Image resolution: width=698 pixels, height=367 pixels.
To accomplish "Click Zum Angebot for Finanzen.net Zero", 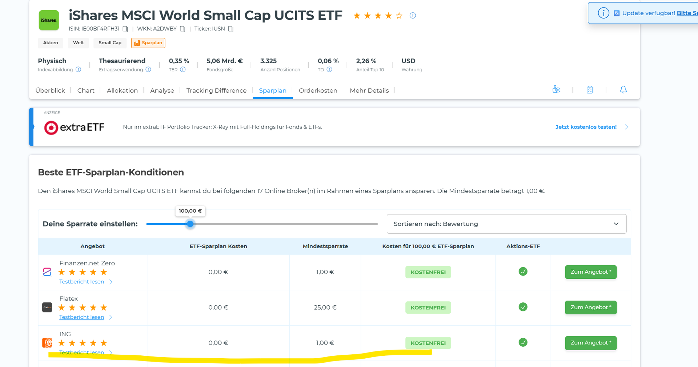I will pyautogui.click(x=591, y=272).
